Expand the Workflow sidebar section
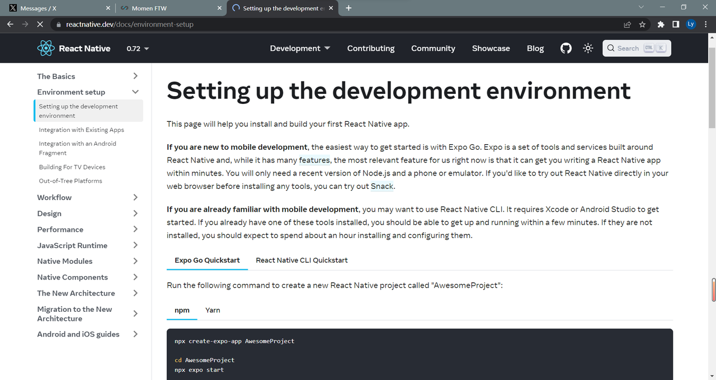 tap(87, 197)
